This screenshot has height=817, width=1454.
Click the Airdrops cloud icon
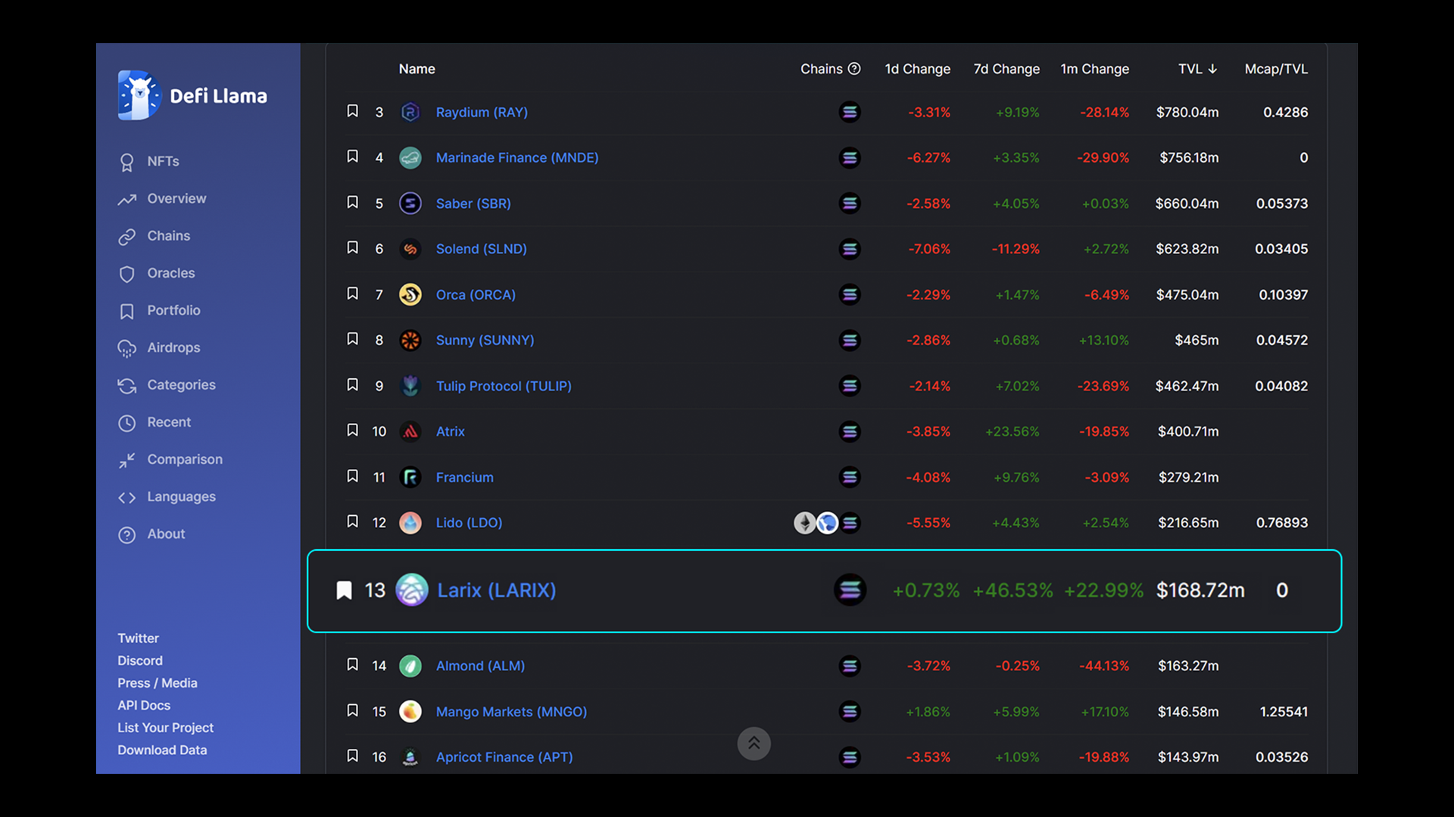[126, 348]
